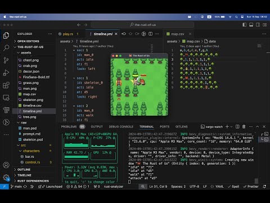Click the run circle icon in editor toolbar

coord(143,34)
